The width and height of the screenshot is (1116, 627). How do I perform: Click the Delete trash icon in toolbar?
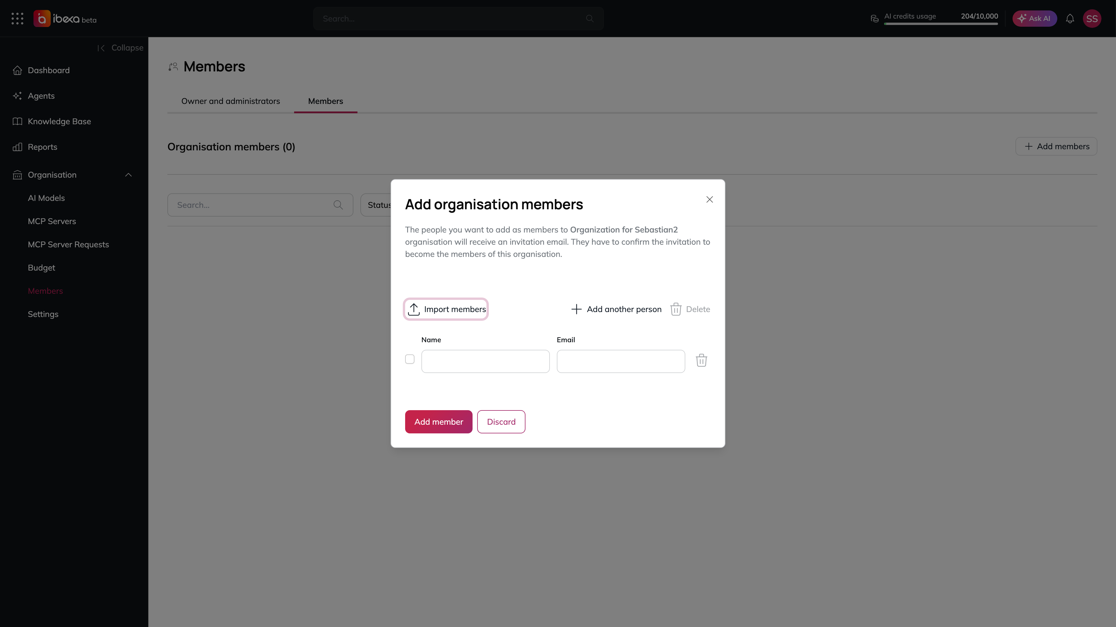pyautogui.click(x=676, y=309)
